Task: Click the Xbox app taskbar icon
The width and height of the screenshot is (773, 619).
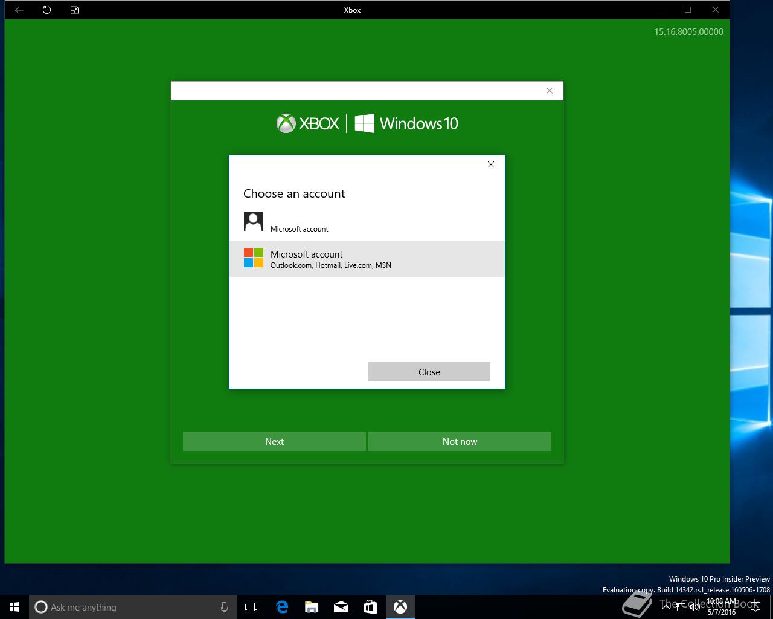Action: click(x=400, y=607)
